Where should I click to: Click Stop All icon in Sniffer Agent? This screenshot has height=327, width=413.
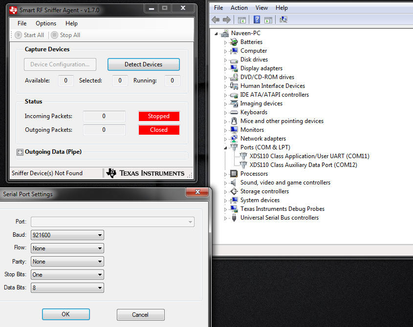pyautogui.click(x=54, y=35)
